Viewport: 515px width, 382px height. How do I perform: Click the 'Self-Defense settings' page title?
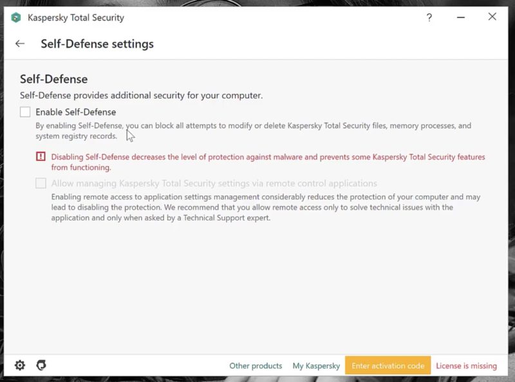click(x=97, y=44)
